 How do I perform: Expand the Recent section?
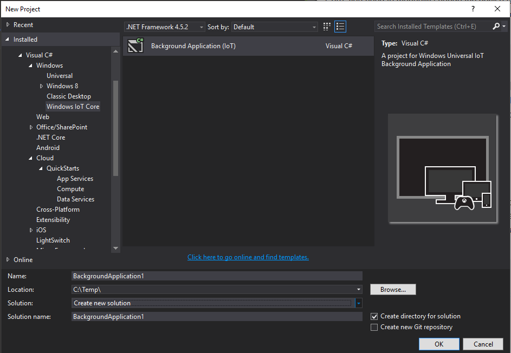[x=8, y=25]
